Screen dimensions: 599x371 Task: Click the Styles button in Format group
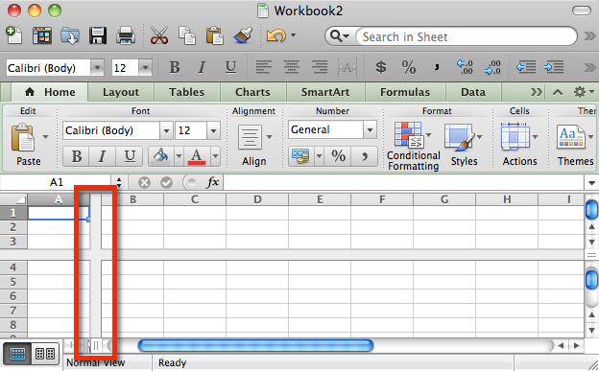point(464,146)
